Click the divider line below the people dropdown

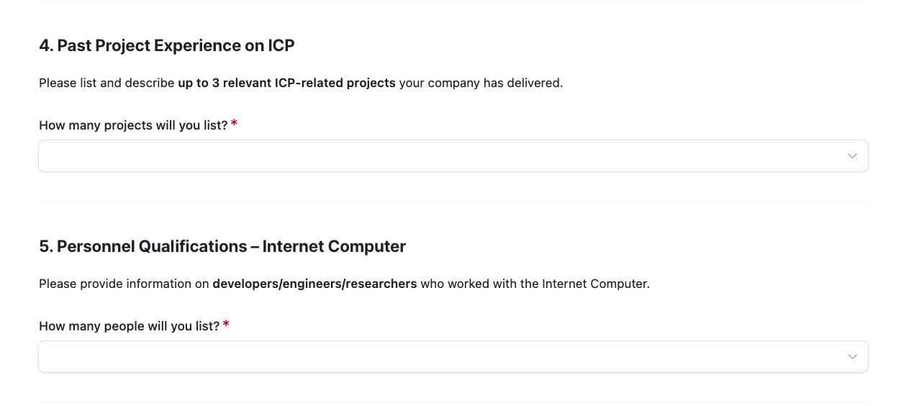453,402
